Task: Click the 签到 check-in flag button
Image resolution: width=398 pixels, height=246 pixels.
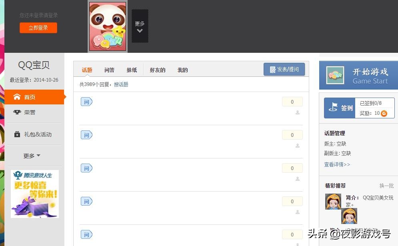Action: pos(340,108)
